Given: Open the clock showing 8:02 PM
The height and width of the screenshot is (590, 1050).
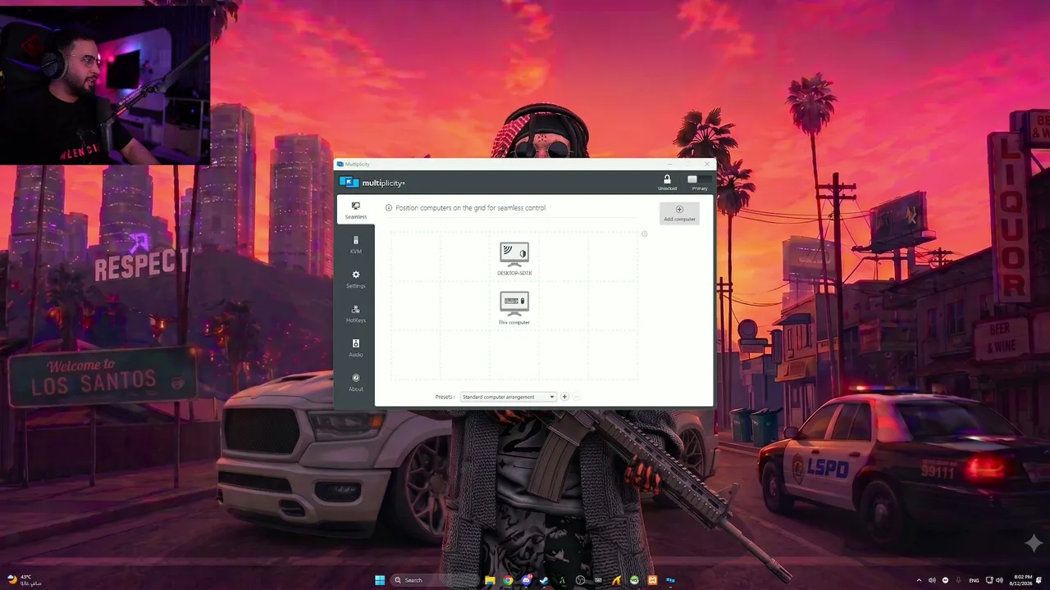Looking at the screenshot, I should (1023, 580).
